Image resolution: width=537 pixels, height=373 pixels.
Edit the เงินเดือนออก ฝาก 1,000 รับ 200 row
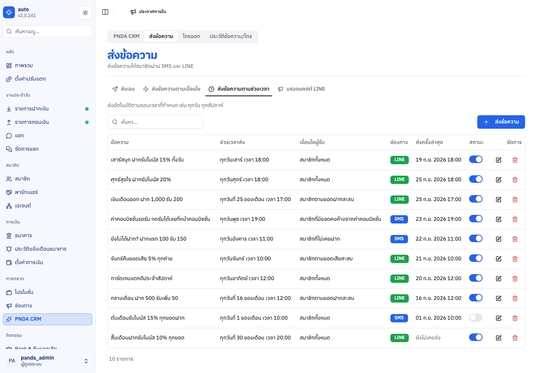(x=499, y=200)
